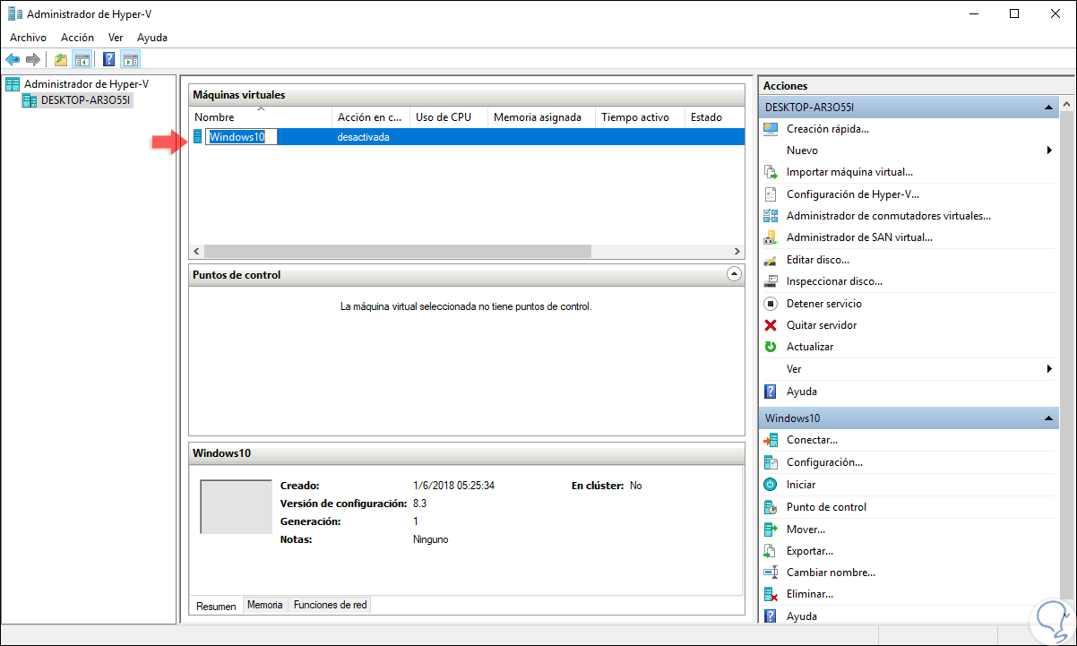This screenshot has height=646, width=1077.
Task: Click the Iniciar power icon
Action: tap(771, 485)
